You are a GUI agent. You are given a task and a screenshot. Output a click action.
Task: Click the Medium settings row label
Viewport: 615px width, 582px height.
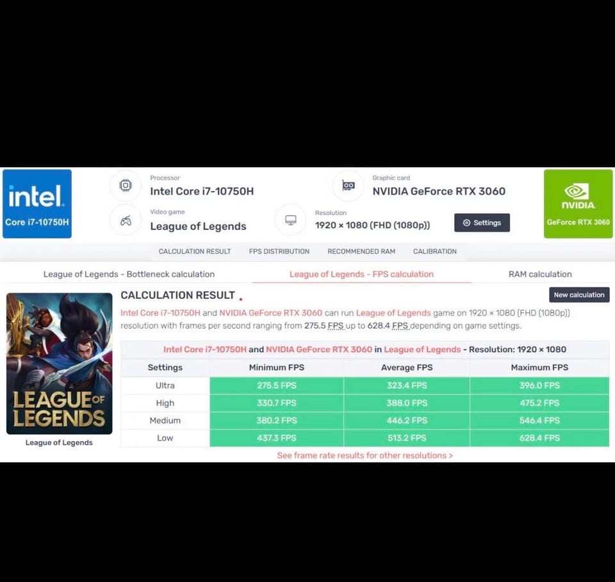point(165,420)
